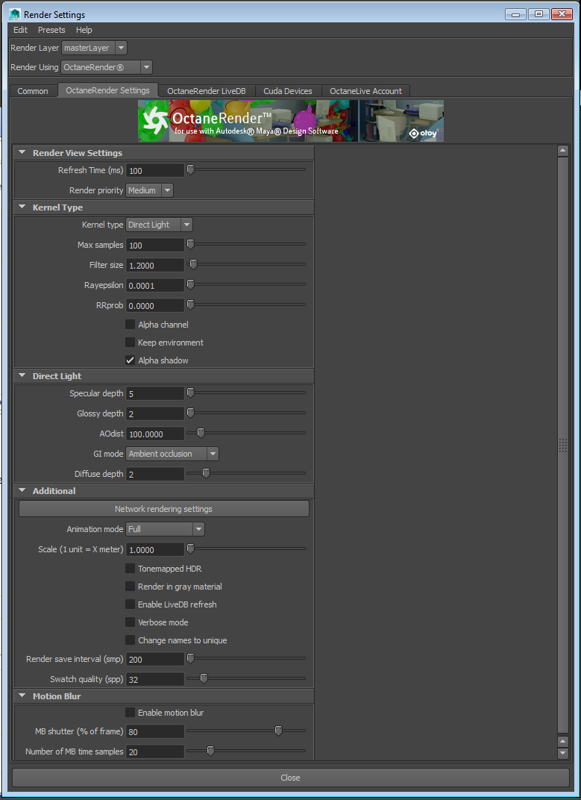This screenshot has height=800, width=581.
Task: Open the Edit menu
Action: (20, 30)
